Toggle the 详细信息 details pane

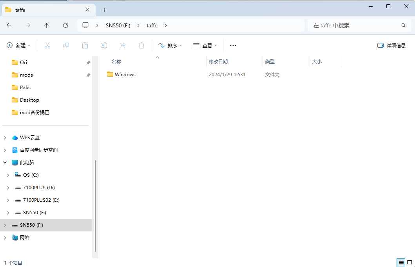click(391, 45)
